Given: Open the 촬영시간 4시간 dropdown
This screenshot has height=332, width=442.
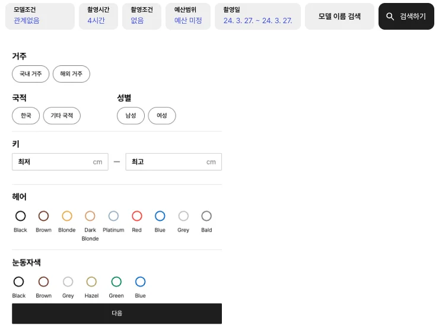Looking at the screenshot, I should click(98, 16).
